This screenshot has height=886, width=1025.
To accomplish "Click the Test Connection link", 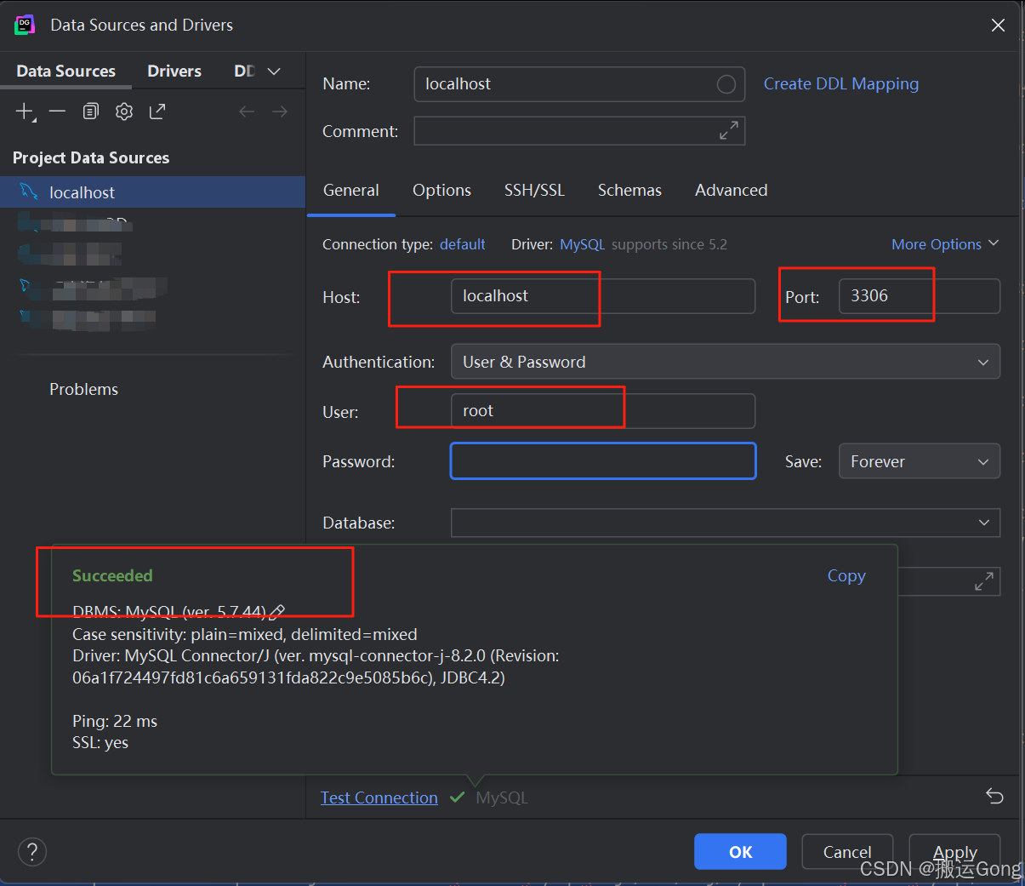I will click(379, 797).
